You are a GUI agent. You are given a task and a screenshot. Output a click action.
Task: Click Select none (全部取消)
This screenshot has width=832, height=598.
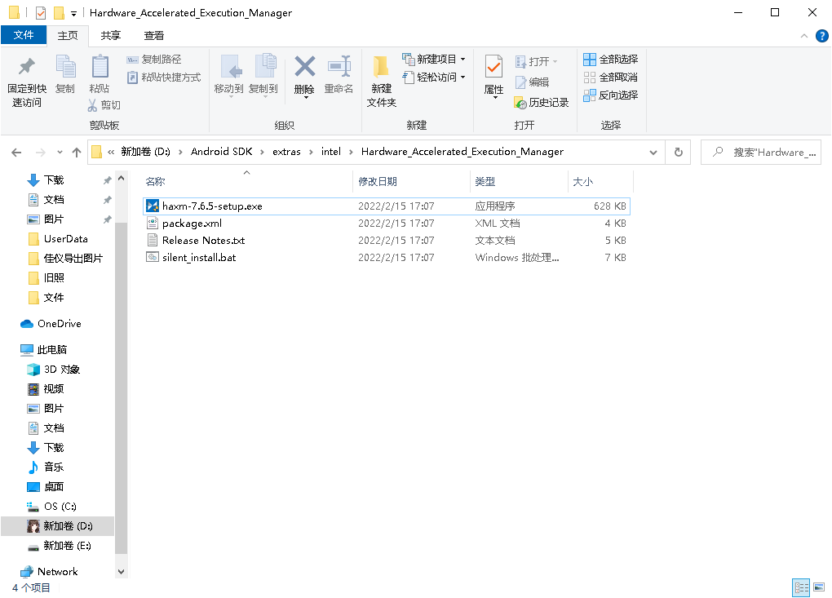tap(611, 78)
